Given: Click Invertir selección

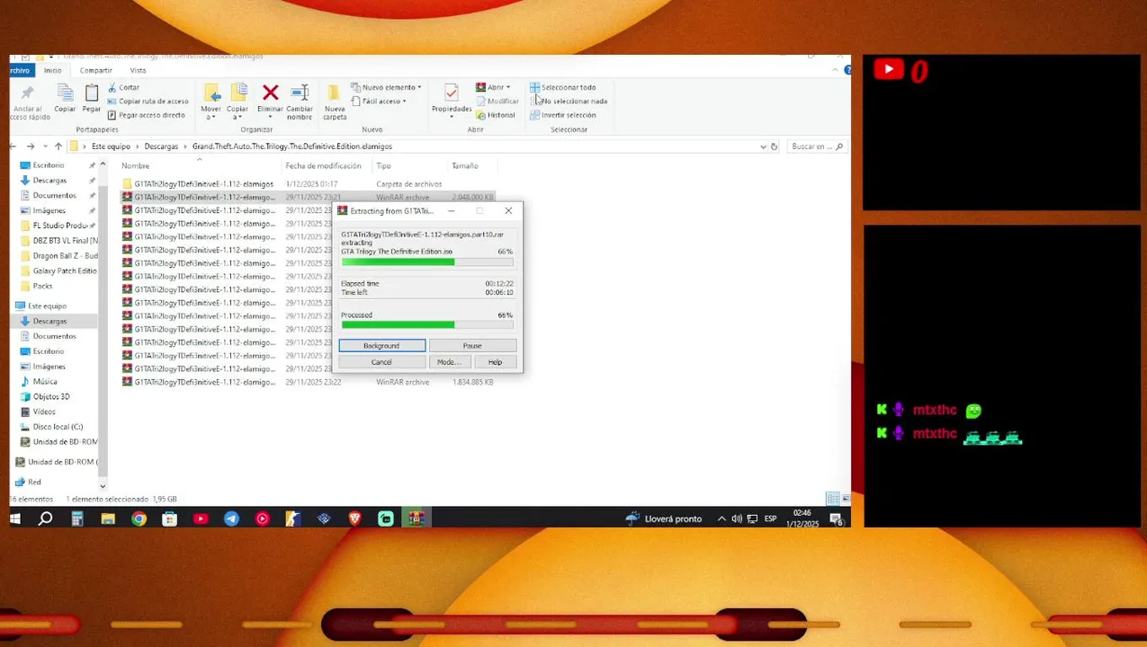Looking at the screenshot, I should 563,115.
